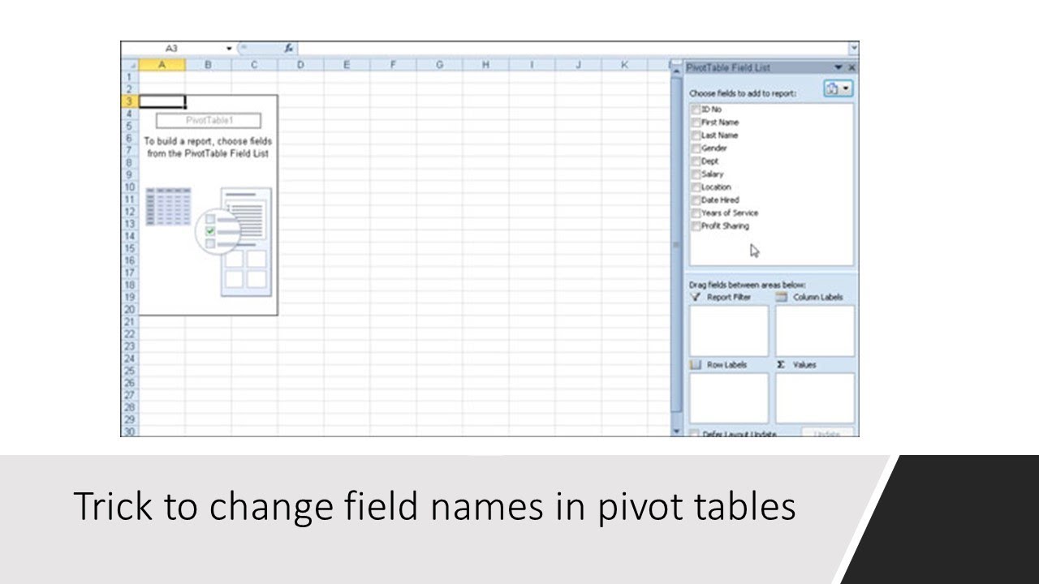Click the Insert Function fx icon

289,49
